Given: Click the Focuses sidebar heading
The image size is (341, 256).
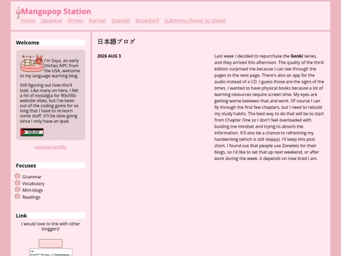Looking at the screenshot, I should click(x=51, y=166).
